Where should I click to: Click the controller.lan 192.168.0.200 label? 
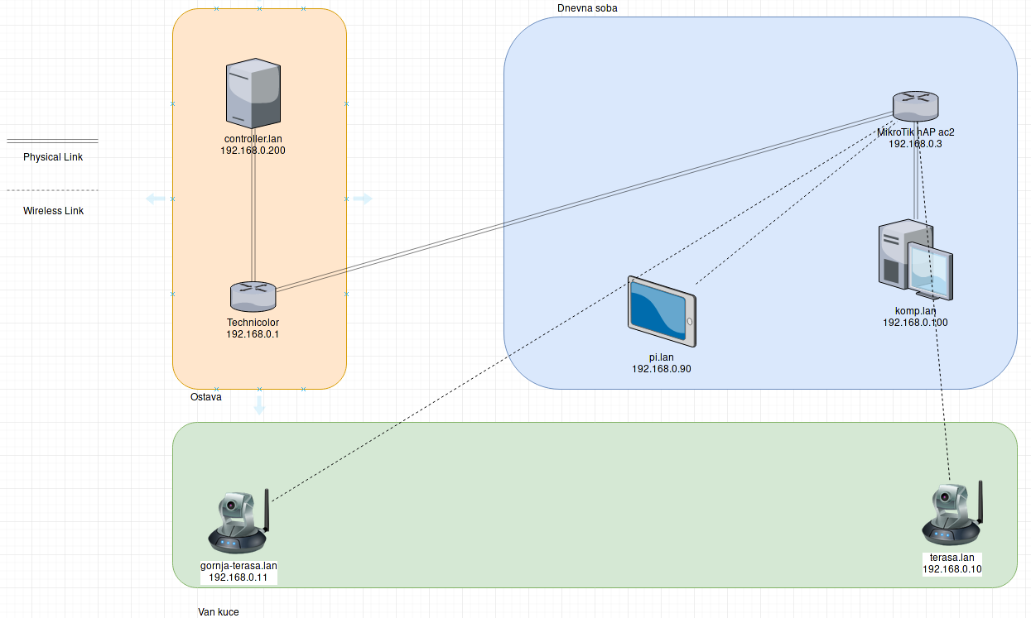(254, 145)
